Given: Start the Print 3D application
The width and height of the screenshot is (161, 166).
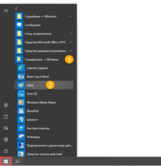Looking at the screenshot, I should pos(44,94).
